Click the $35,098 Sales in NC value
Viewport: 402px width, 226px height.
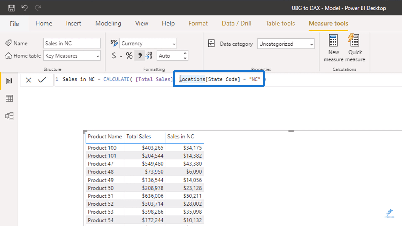192,212
